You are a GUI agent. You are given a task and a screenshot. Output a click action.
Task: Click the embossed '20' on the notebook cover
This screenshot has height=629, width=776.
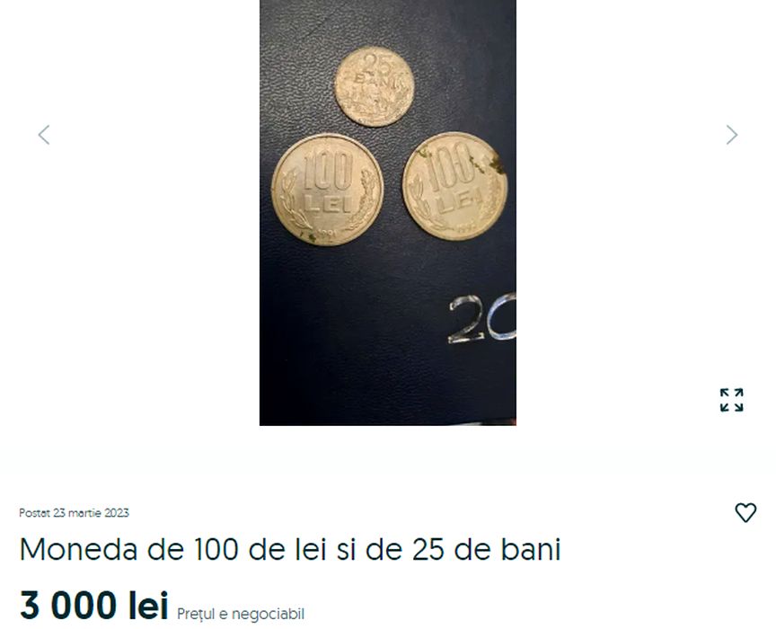[x=481, y=318]
